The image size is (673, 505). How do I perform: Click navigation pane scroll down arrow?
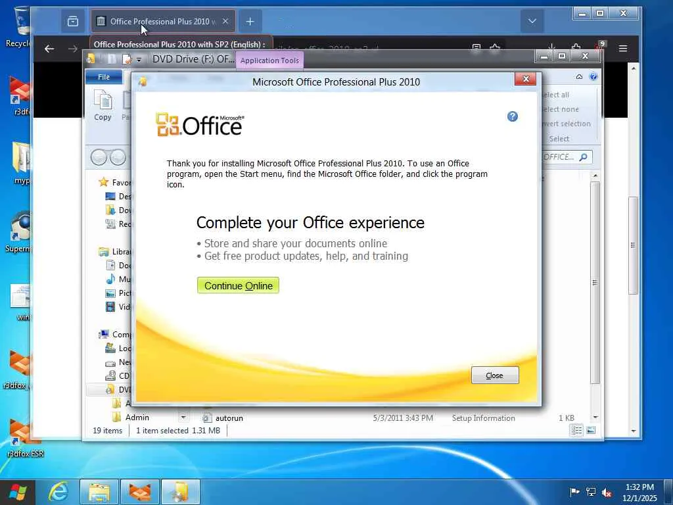pos(183,418)
